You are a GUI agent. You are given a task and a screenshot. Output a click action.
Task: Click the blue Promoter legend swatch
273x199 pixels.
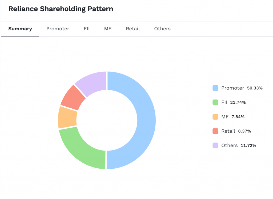coord(215,88)
